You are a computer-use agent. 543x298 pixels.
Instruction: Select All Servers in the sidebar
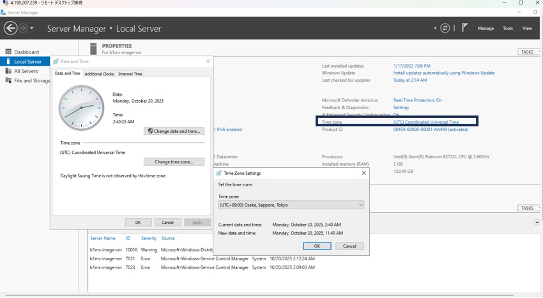[26, 71]
